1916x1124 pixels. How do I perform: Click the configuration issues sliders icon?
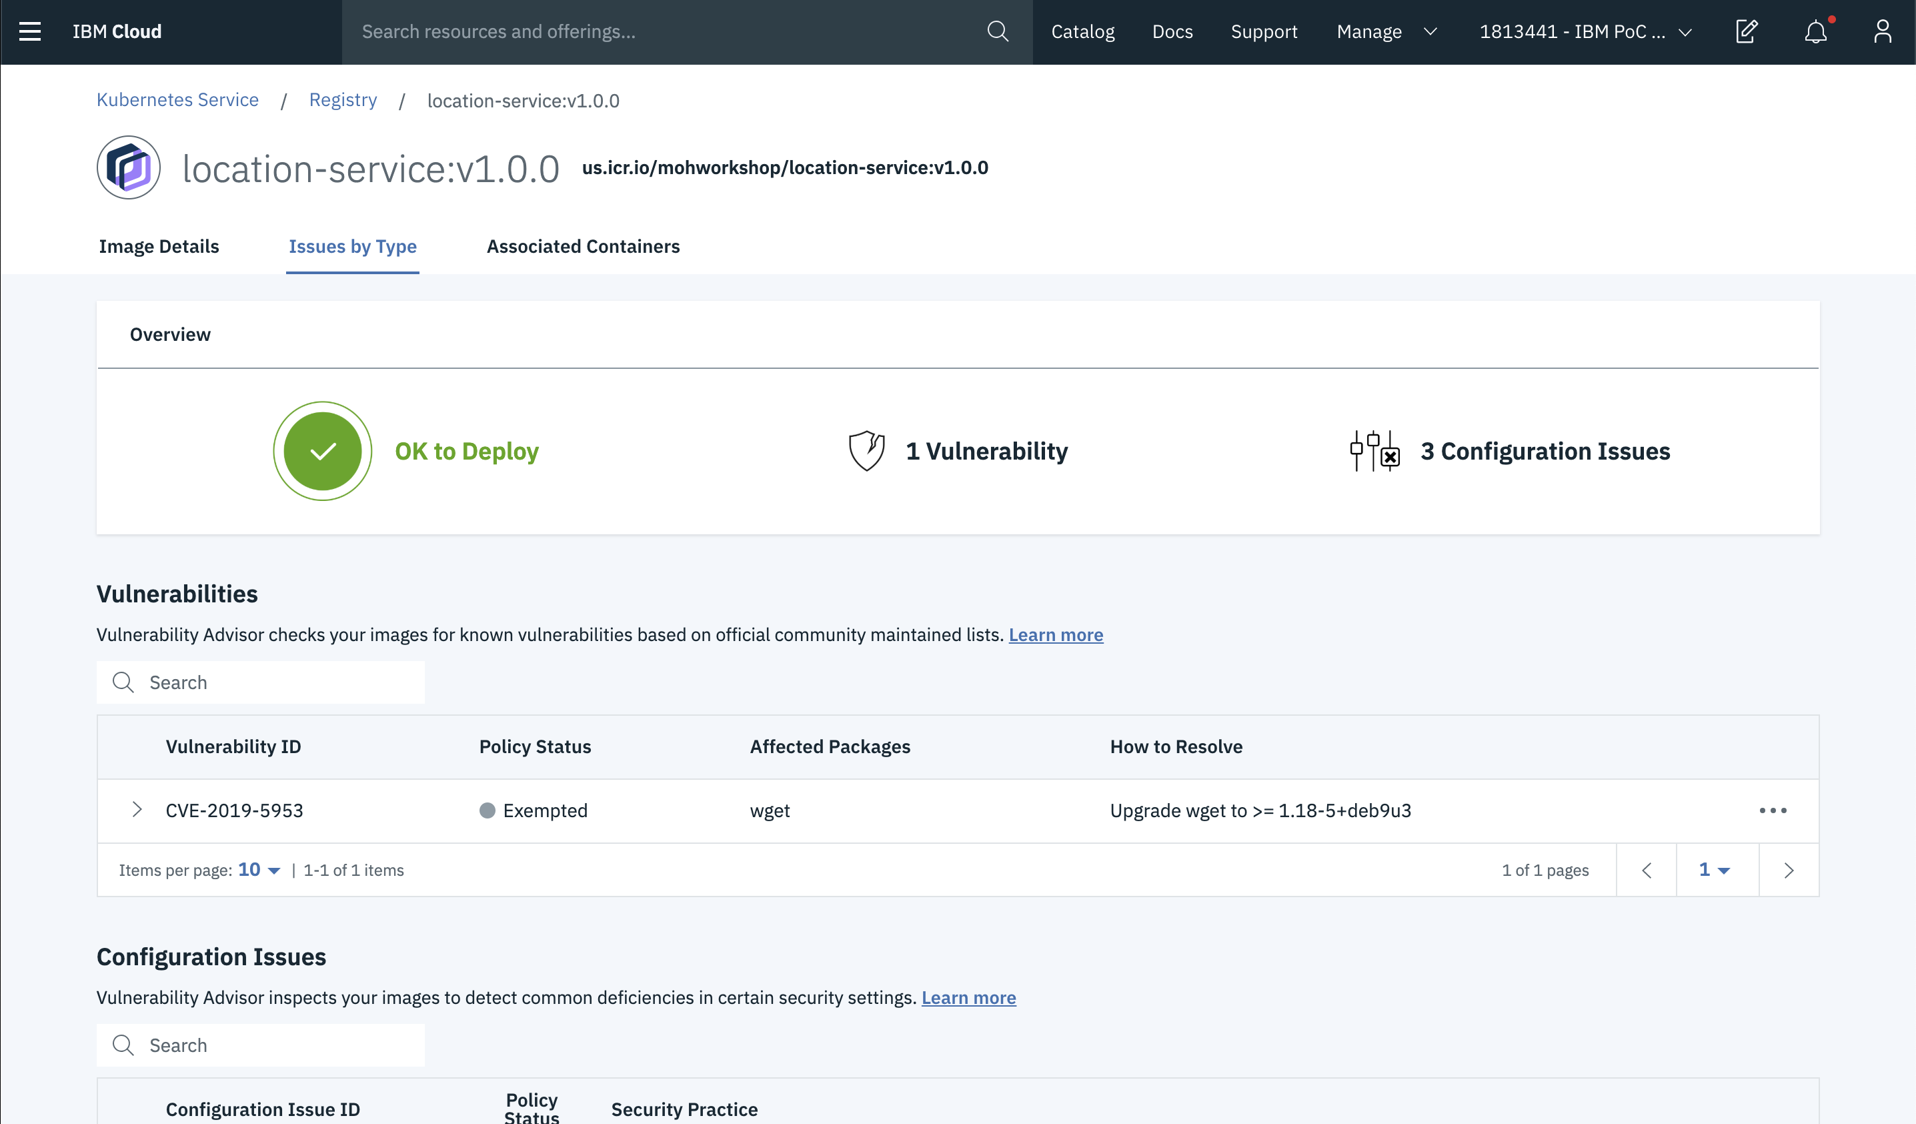pyautogui.click(x=1374, y=451)
